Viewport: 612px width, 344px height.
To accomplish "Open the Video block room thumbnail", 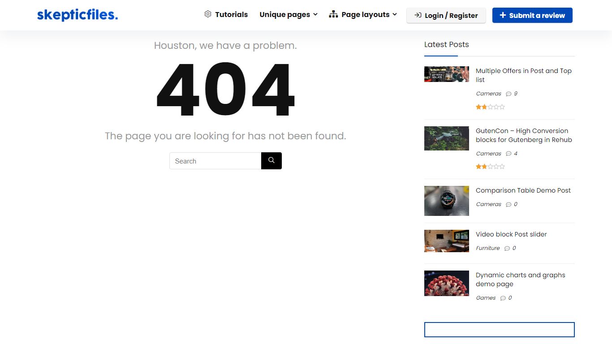I will 447,241.
